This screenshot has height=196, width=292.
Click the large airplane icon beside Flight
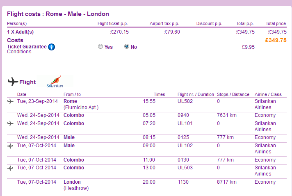tap(13, 82)
